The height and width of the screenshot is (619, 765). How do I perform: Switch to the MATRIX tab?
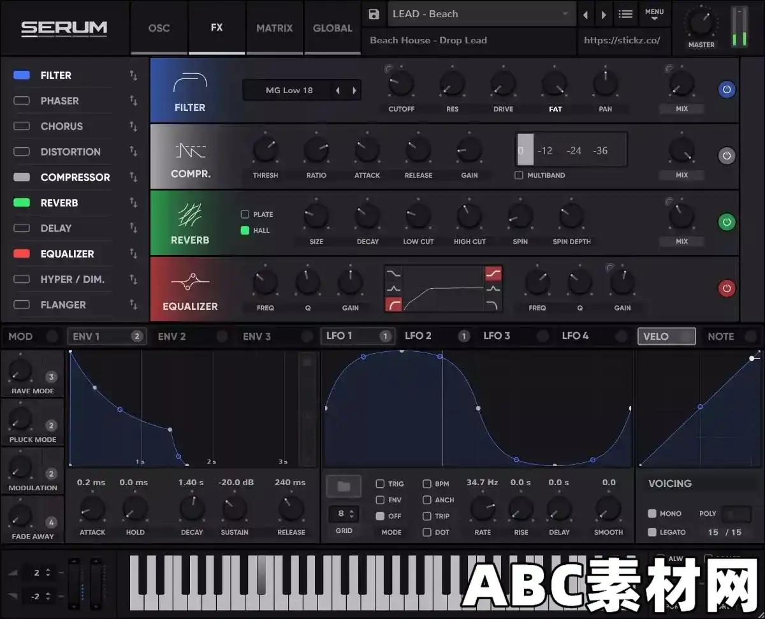tap(274, 28)
